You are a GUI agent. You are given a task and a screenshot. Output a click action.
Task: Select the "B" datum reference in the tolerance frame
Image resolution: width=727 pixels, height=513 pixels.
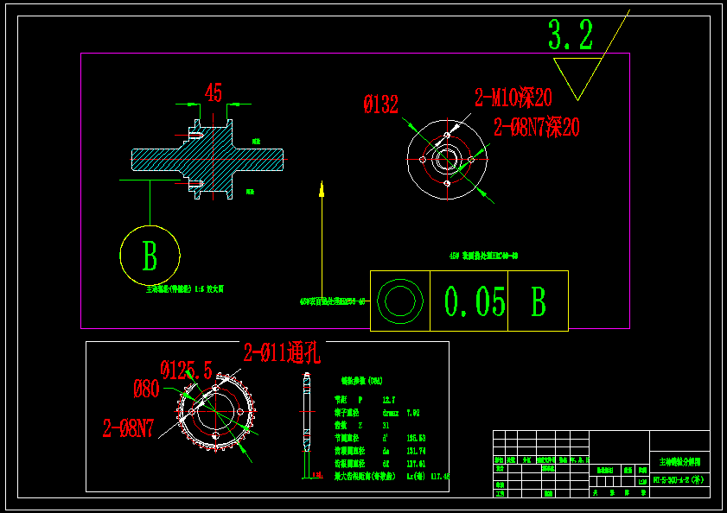click(x=539, y=301)
